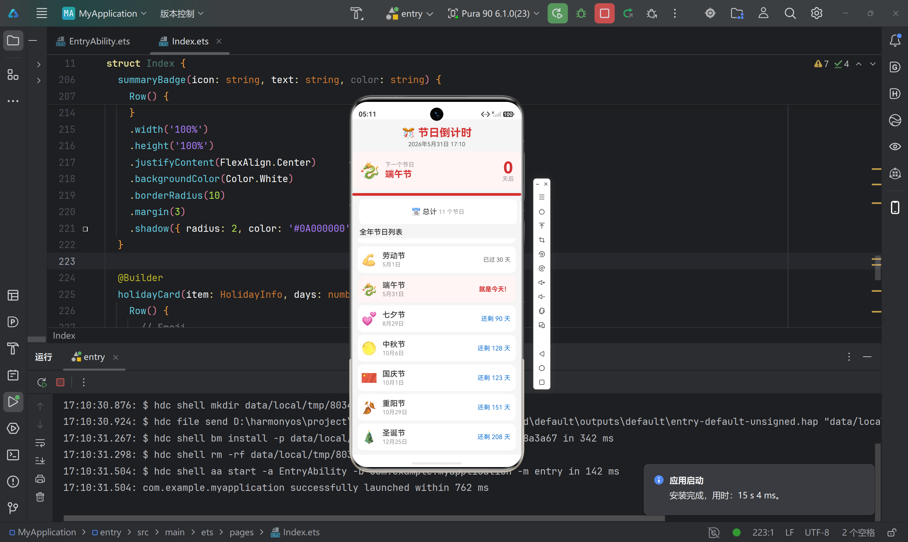Go to next highlighted problem arrow
Image resolution: width=908 pixels, height=542 pixels.
(x=873, y=64)
